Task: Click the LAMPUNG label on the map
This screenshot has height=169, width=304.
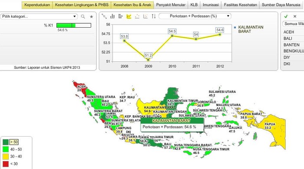Action: (x=124, y=128)
